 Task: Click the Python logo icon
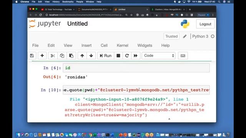pos(185,24)
